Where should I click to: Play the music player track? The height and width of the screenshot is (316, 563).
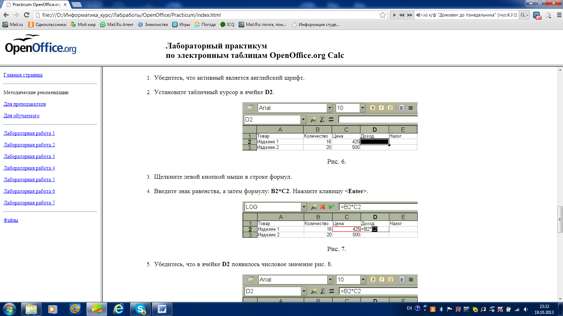(x=394, y=15)
